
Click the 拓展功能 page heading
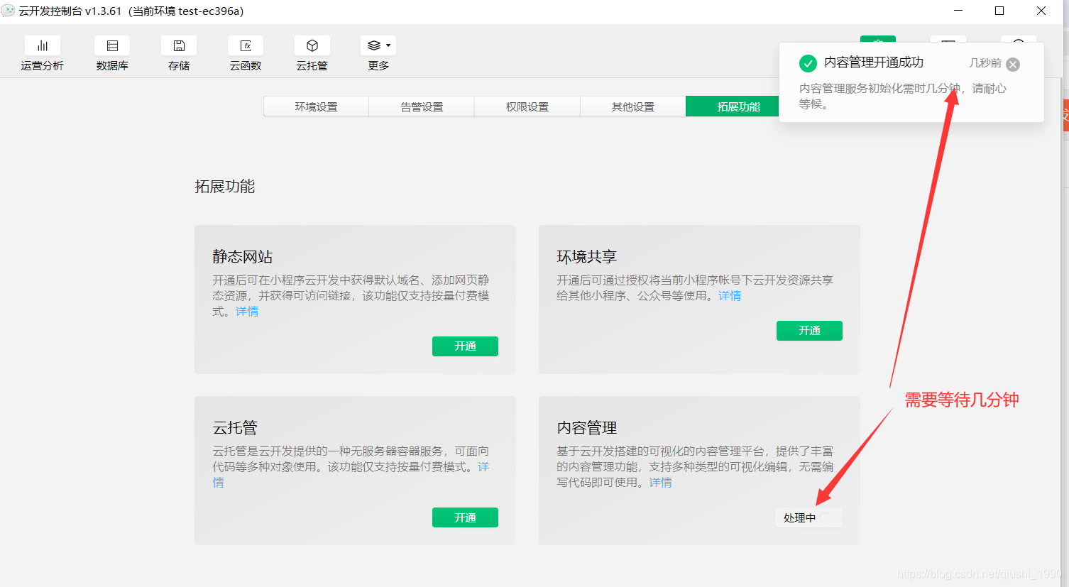click(x=225, y=187)
